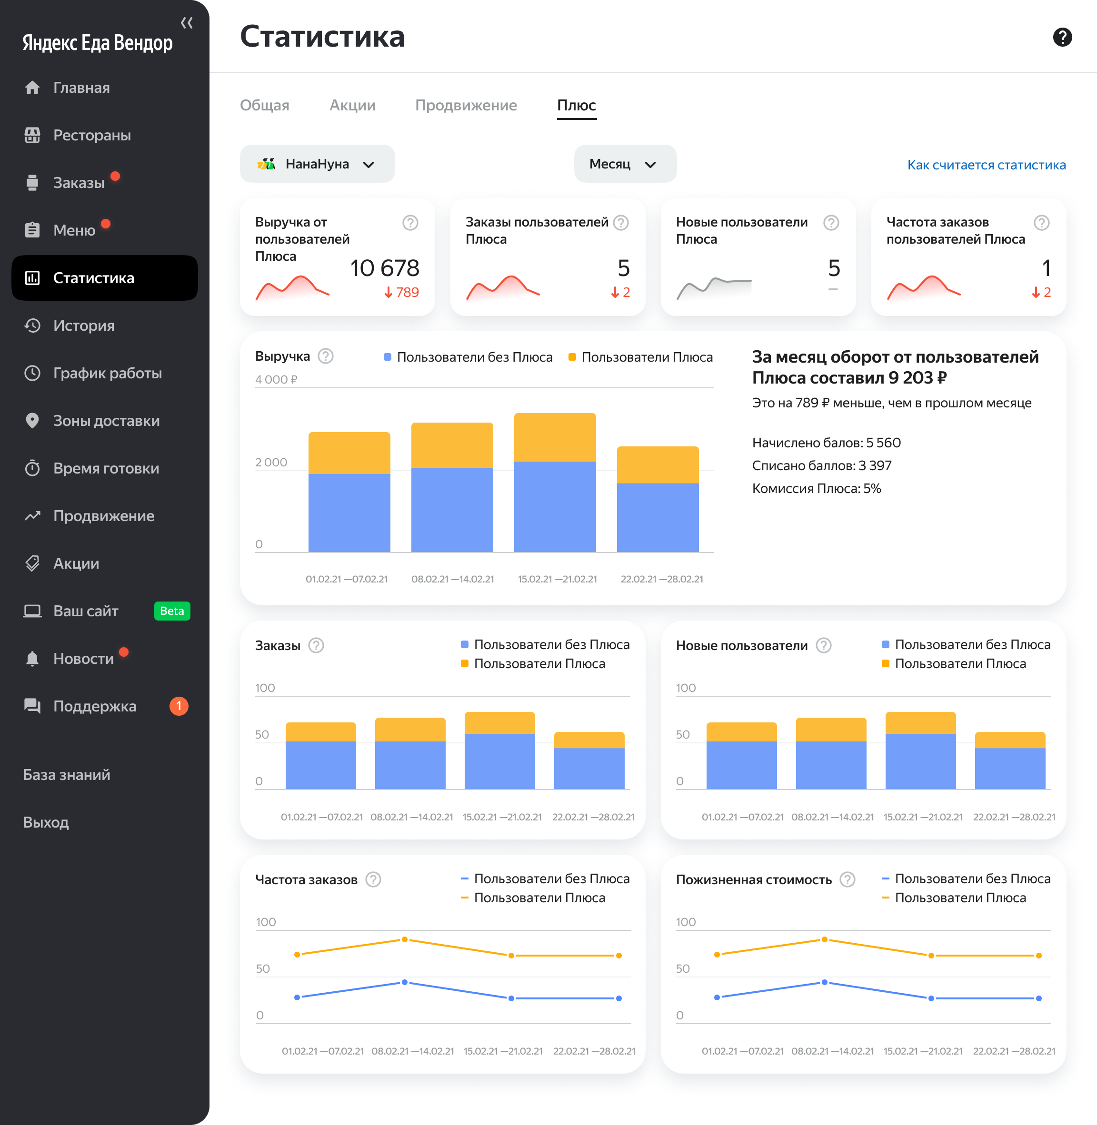Open Заказы in sidebar
The image size is (1097, 1125).
click(x=104, y=183)
